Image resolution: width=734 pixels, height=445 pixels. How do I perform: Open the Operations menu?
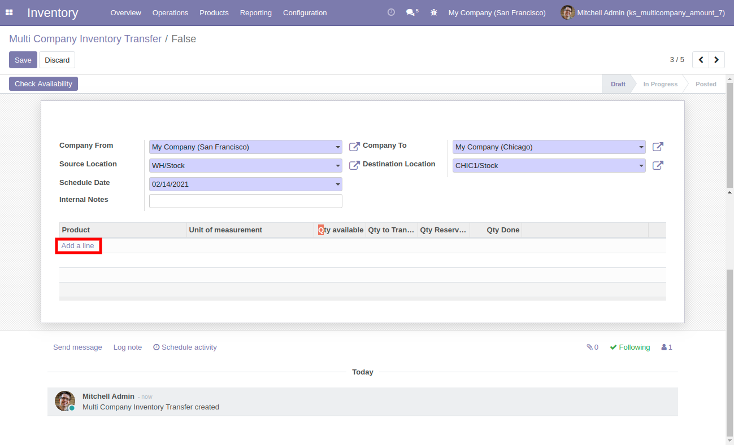(170, 12)
